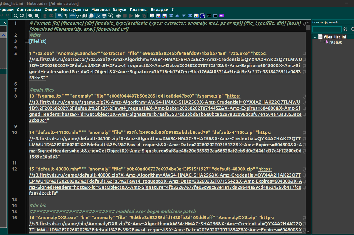Sort function list alphabetically

tap(345, 29)
